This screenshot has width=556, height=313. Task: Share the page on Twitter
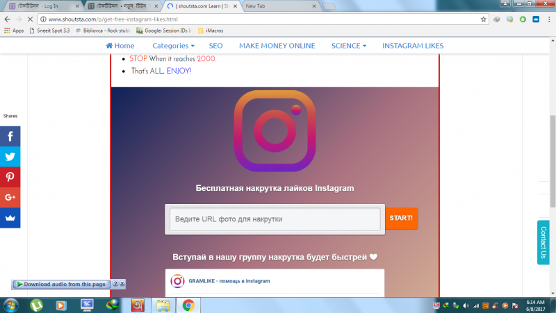(10, 157)
